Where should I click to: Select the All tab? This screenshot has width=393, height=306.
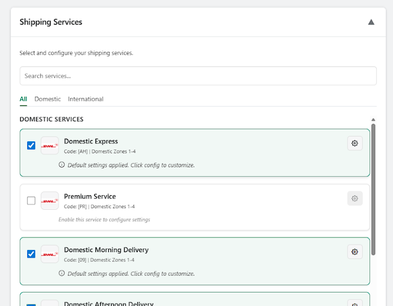[x=23, y=99]
